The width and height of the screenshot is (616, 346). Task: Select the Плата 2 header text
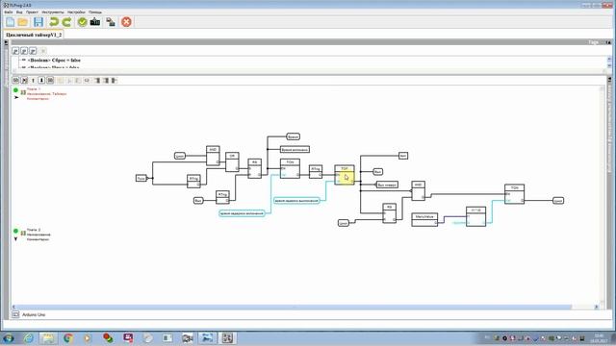pyautogui.click(x=34, y=230)
